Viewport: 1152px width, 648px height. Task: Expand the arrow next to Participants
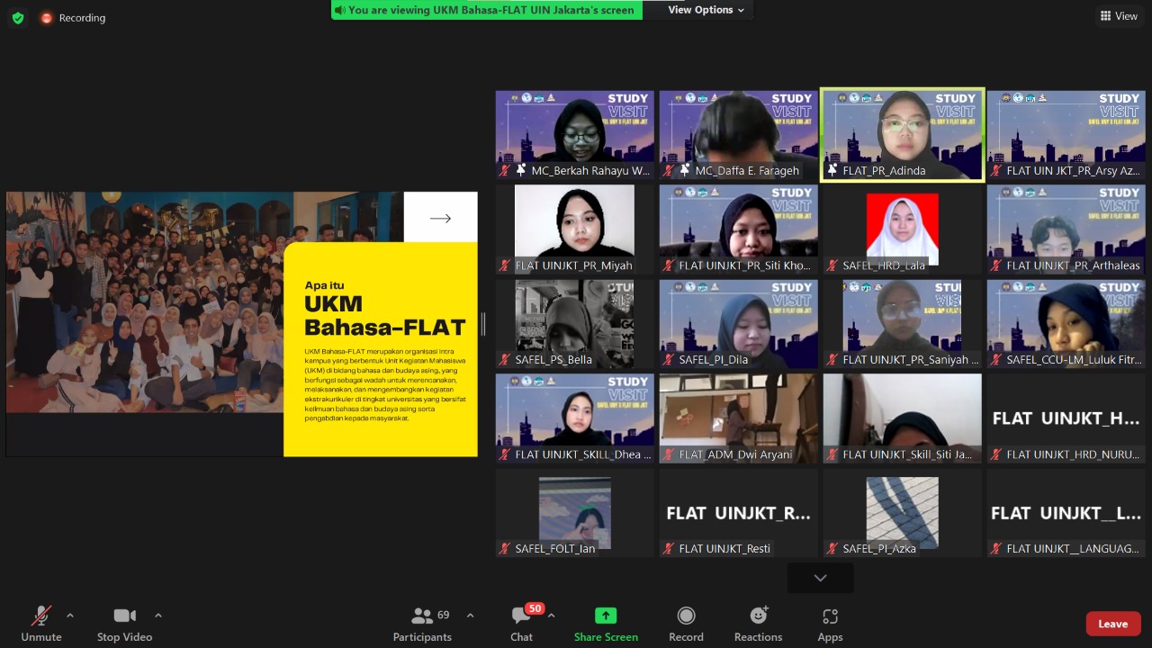[470, 616]
